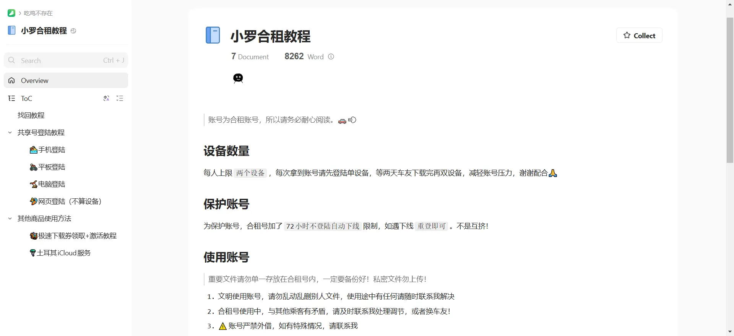Click the translate icon in ToC row
Viewport: 734px width, 336px height.
pos(106,98)
